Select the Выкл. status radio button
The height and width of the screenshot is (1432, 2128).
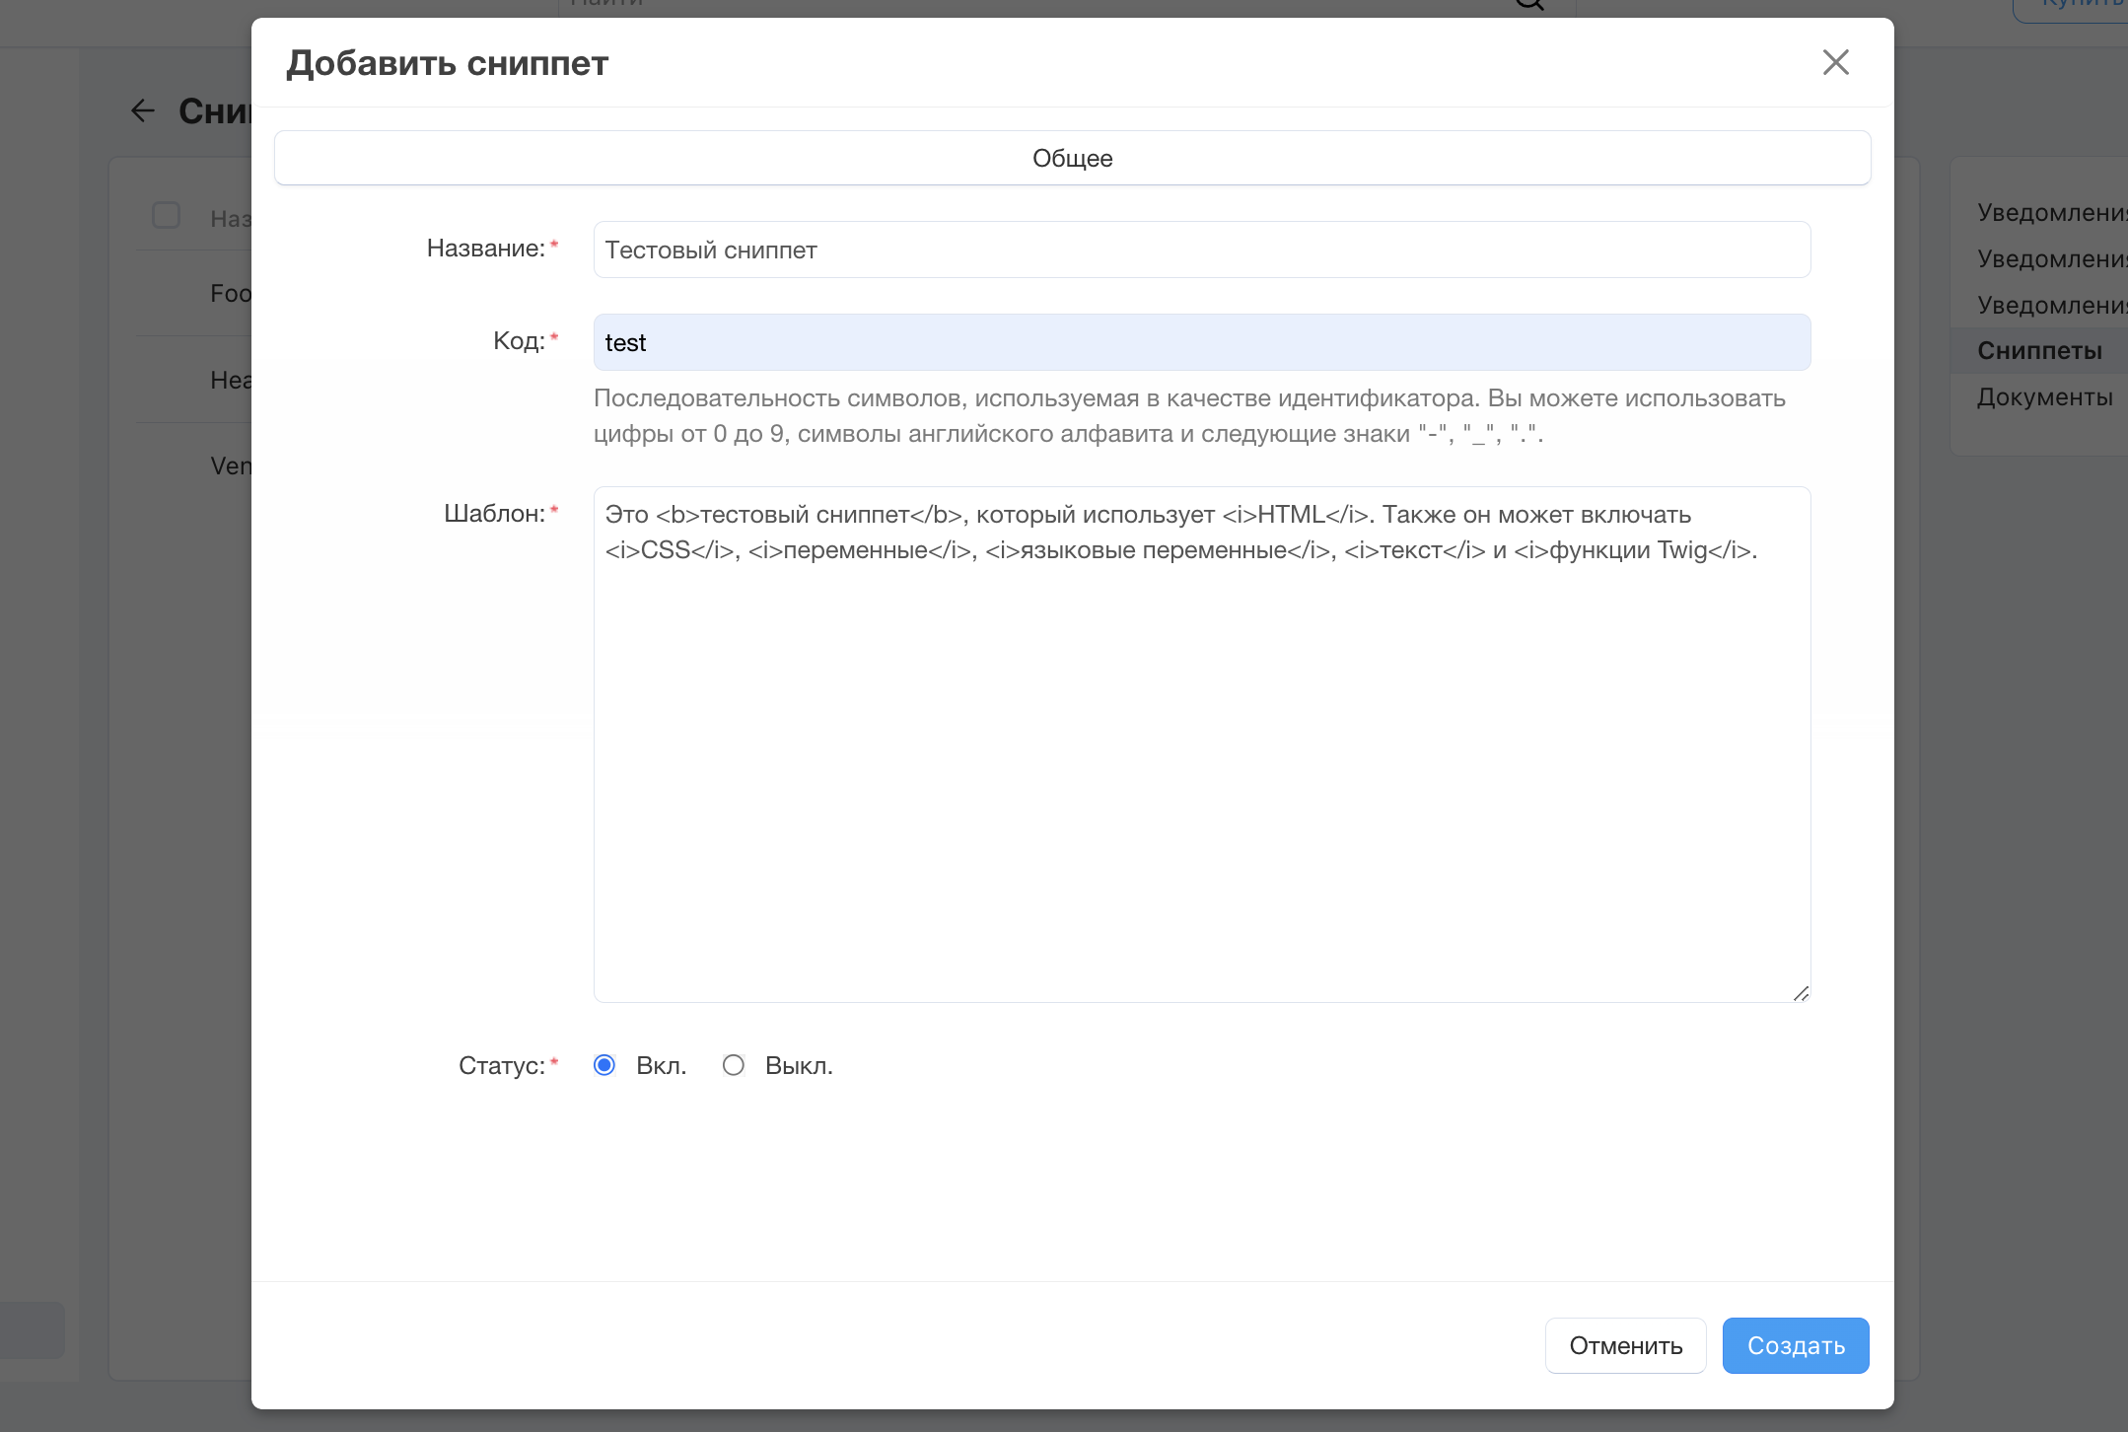(733, 1065)
